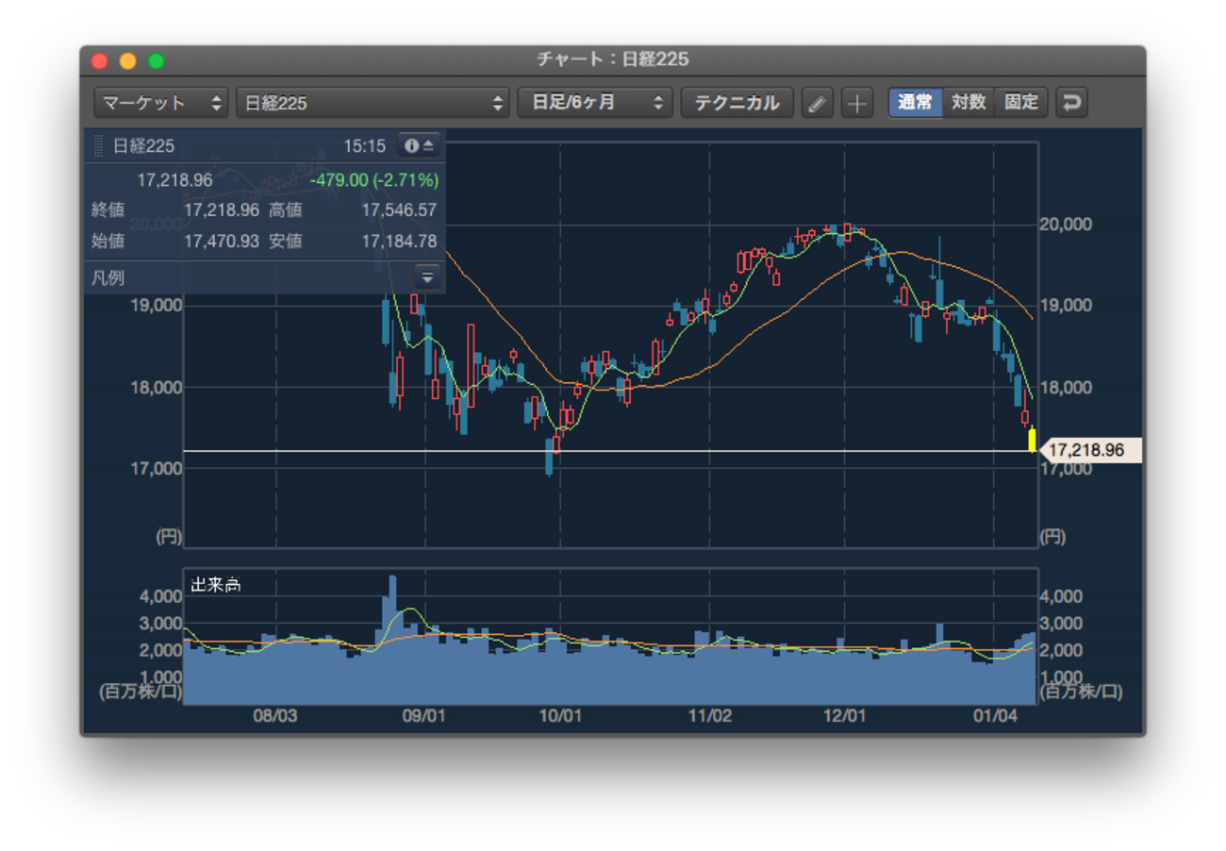Click the yellow latest candlestick
Image resolution: width=1226 pixels, height=851 pixels.
1032,440
